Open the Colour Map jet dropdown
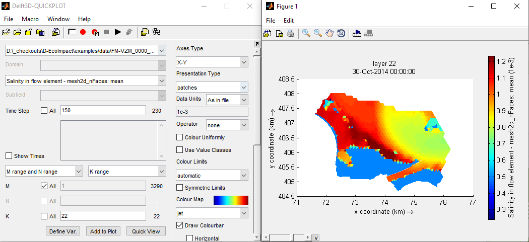This screenshot has width=529, height=242. click(212, 213)
